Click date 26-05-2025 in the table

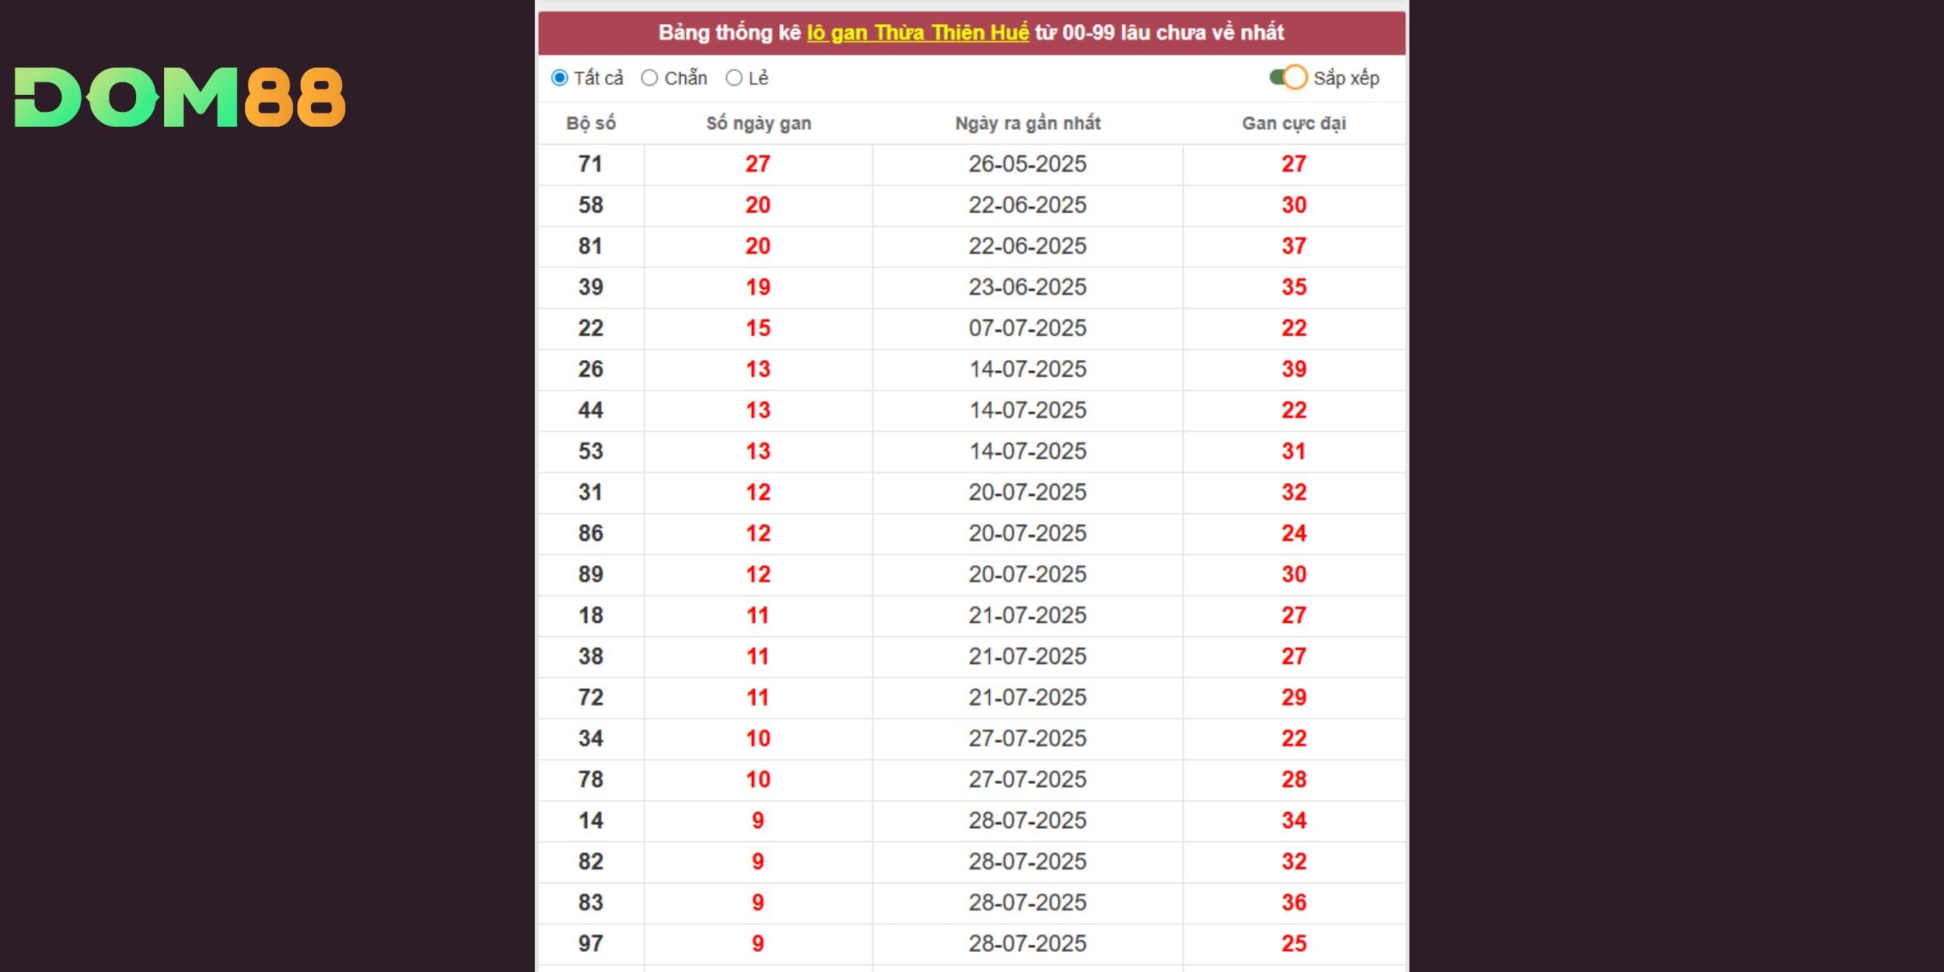click(x=1027, y=164)
